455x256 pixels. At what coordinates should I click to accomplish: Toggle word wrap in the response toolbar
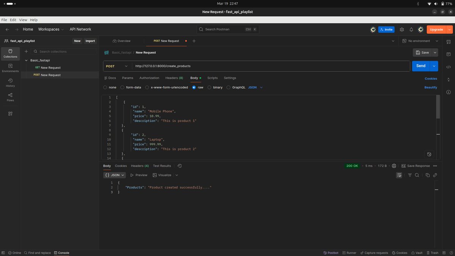pos(399,175)
